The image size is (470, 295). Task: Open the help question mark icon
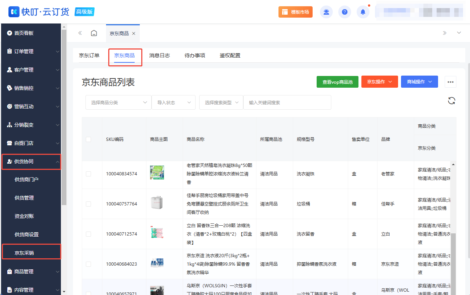tap(345, 12)
